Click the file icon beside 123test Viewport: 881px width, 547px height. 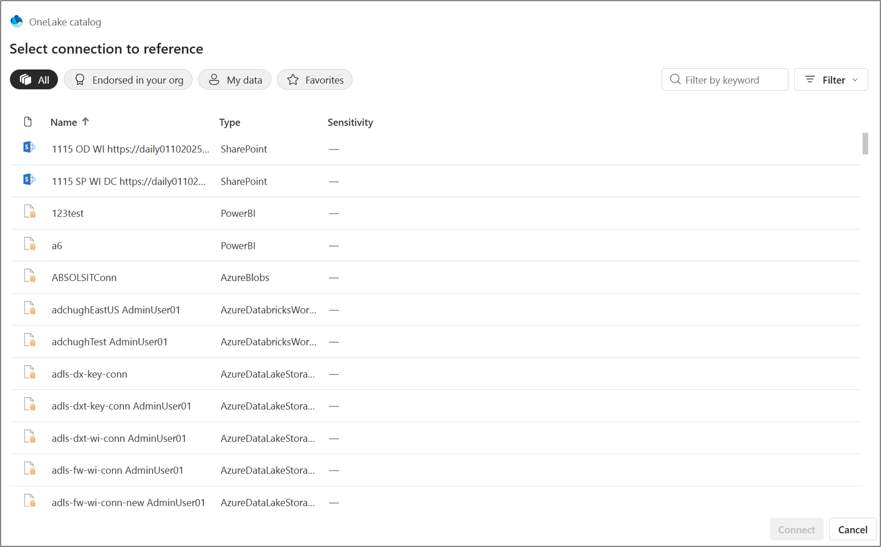tap(30, 212)
